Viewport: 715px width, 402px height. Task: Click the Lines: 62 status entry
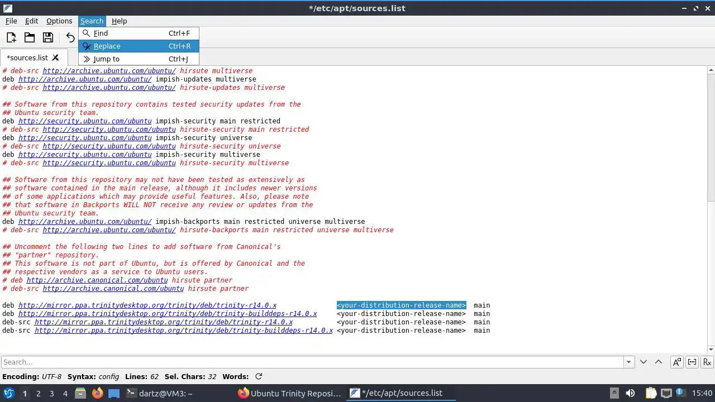142,376
